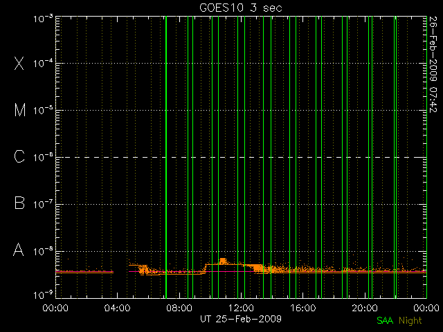Select the C flare class label
Viewport: 443px width, 332px height.
point(19,156)
